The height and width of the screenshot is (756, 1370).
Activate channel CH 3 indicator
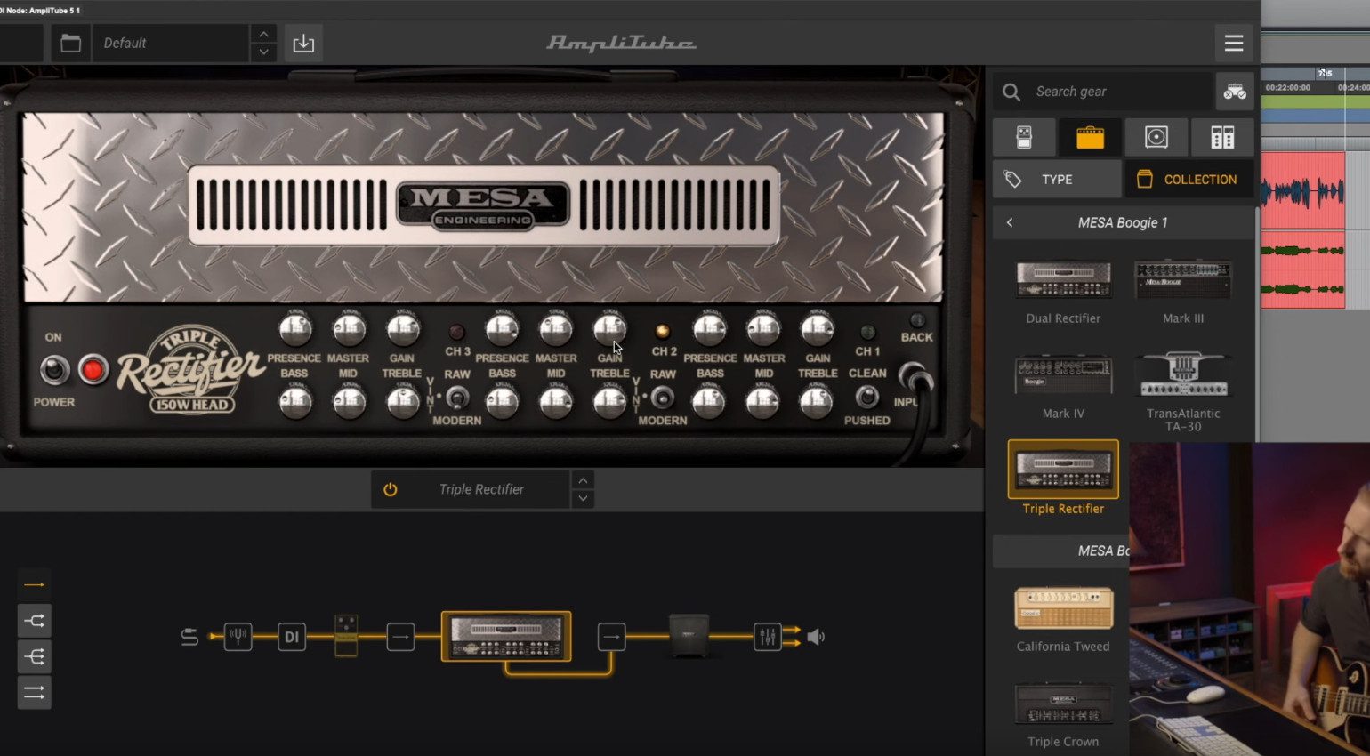coord(456,332)
